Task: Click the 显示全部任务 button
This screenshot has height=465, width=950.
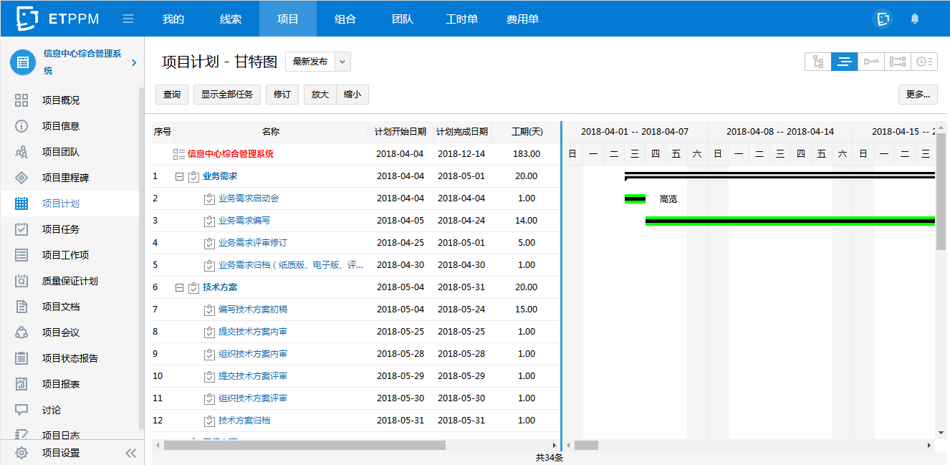Action: coord(227,95)
